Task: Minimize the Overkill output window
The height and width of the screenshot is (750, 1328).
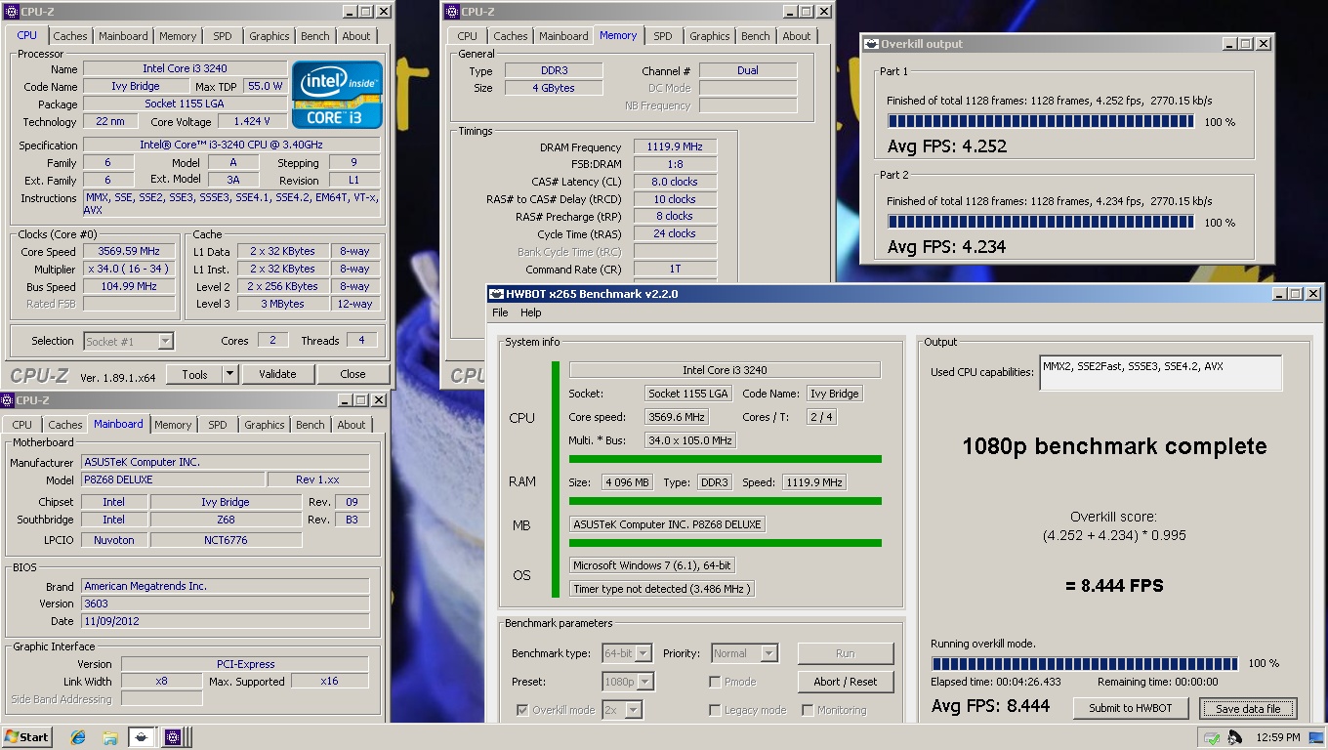Action: [x=1227, y=44]
